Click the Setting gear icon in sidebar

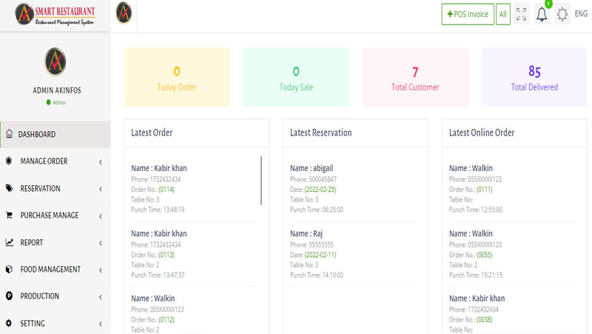9,323
